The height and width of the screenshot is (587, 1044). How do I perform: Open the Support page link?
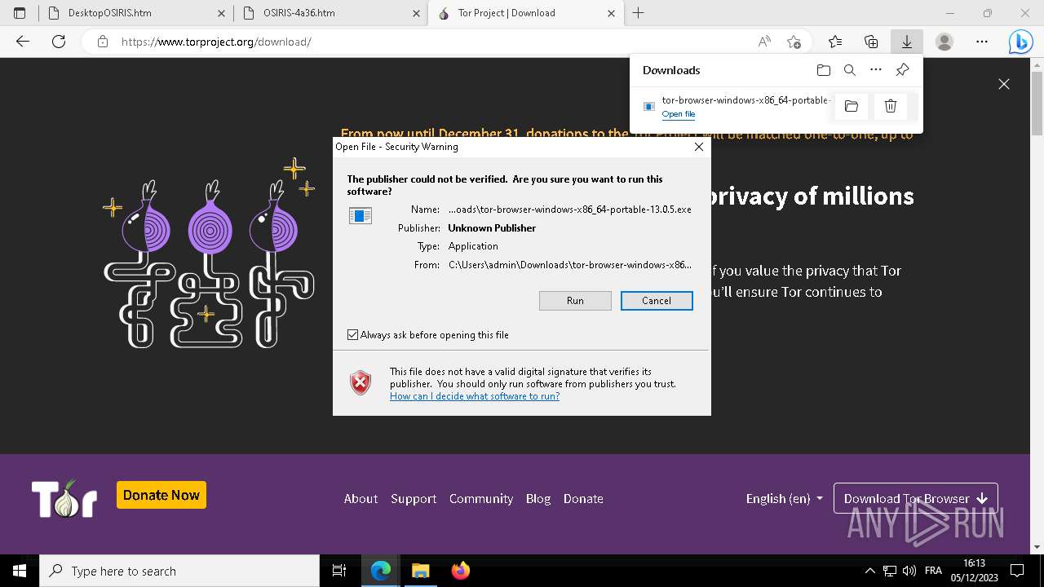click(414, 499)
